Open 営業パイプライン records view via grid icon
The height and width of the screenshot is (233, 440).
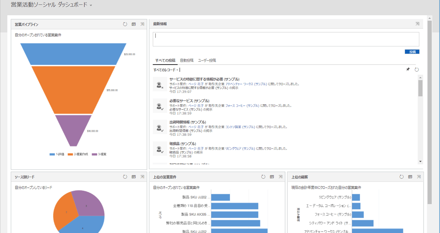(x=133, y=24)
